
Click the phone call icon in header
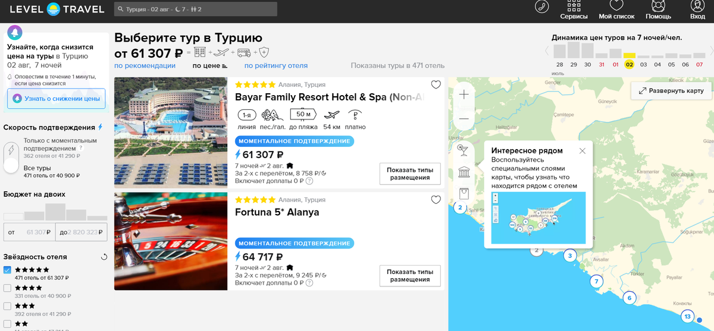coord(541,7)
